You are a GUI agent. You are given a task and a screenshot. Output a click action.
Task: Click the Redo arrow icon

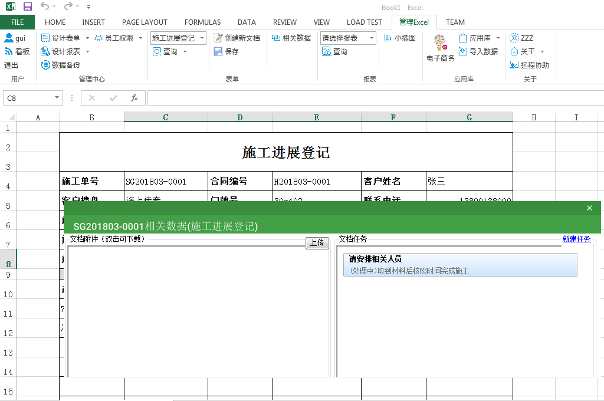point(68,6)
